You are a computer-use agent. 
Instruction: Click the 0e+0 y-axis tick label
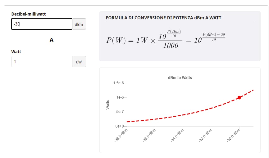120,126
